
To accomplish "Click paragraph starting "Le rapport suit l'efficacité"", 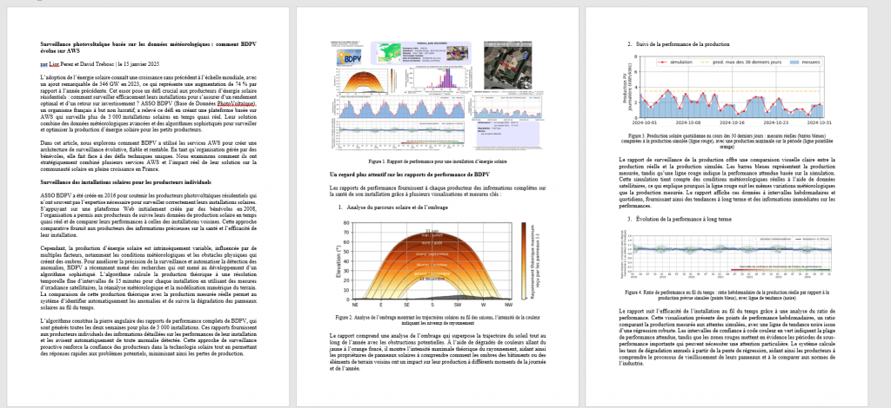I will coord(727,337).
